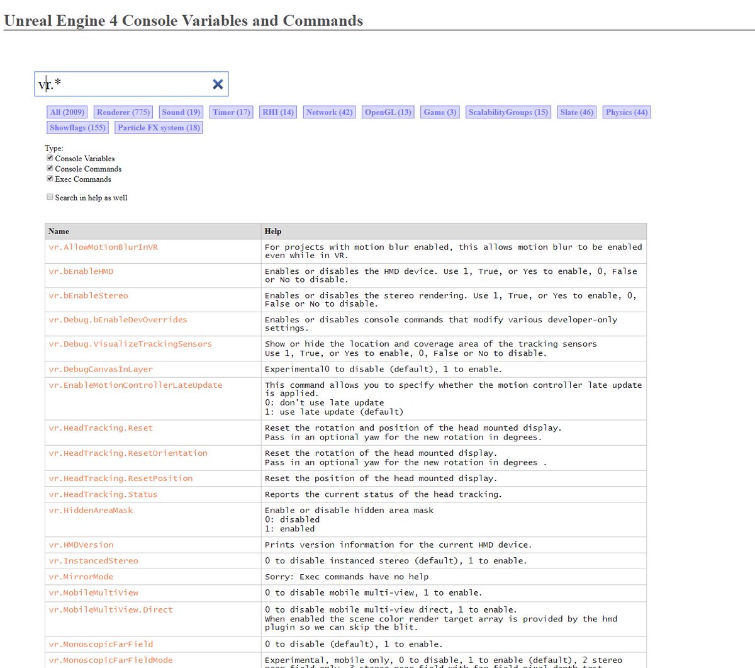
Task: Click help text 'Reports the current status of the head tracking.'
Action: (383, 494)
